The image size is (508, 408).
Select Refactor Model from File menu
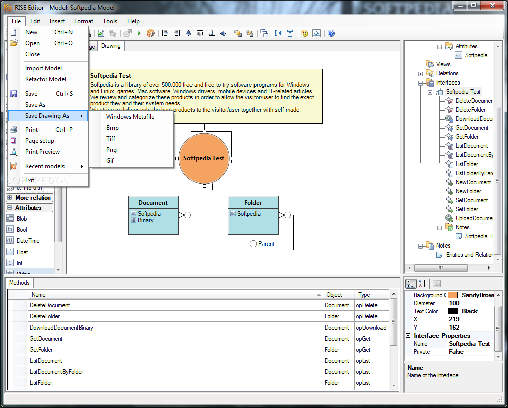[48, 79]
